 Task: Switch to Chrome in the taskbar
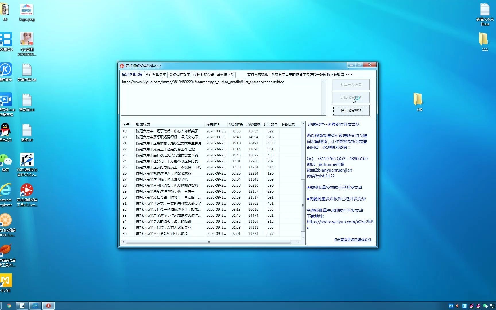[x=9, y=306]
